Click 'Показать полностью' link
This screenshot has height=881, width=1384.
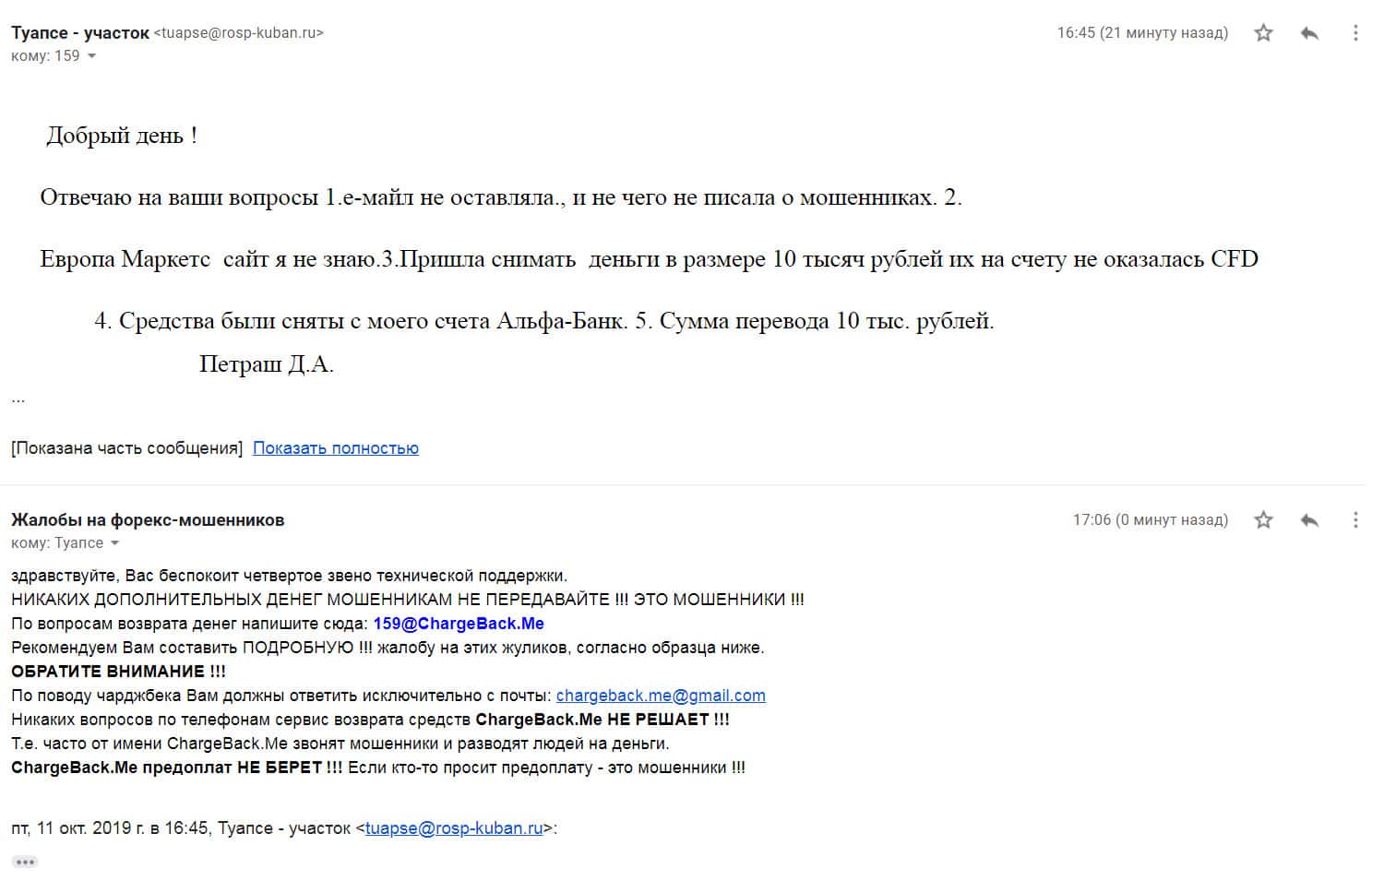(335, 448)
